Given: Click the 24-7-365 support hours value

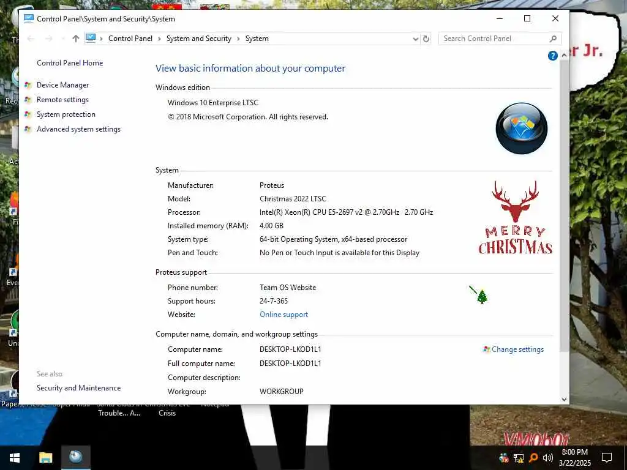Looking at the screenshot, I should [274, 301].
